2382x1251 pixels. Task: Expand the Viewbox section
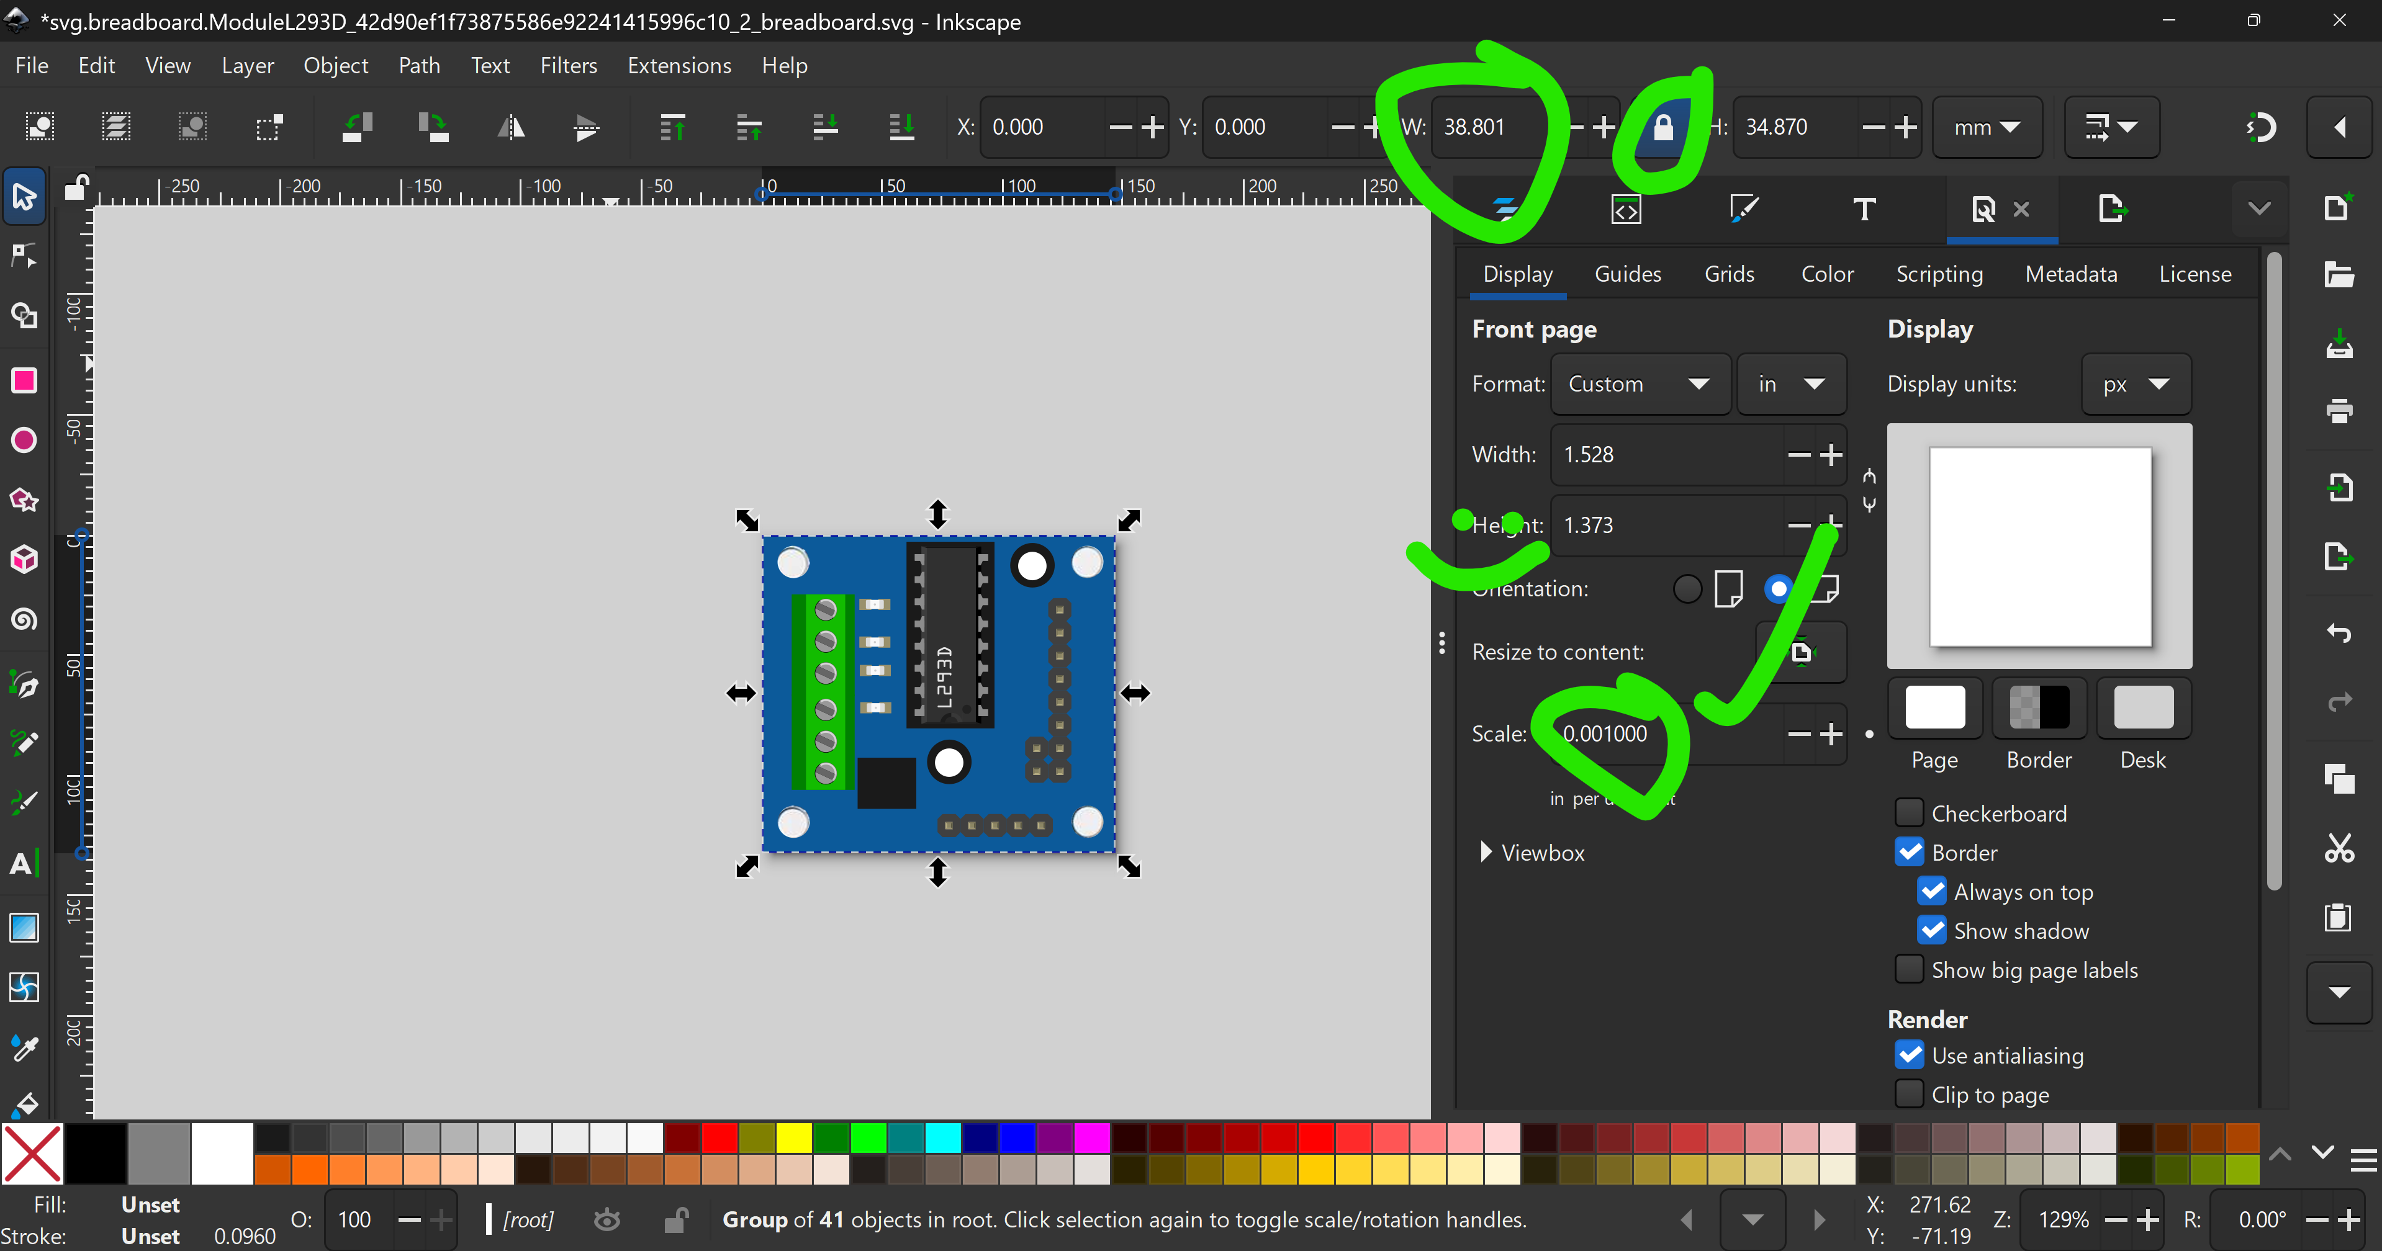click(x=1485, y=853)
